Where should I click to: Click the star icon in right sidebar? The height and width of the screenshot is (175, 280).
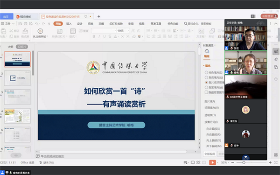(x=276, y=59)
